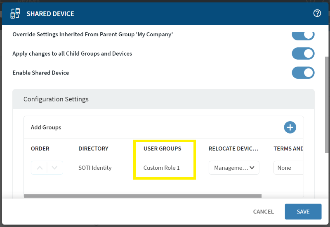Select the Custom Role 1 user group cell
This screenshot has width=330, height=227.
pyautogui.click(x=161, y=168)
